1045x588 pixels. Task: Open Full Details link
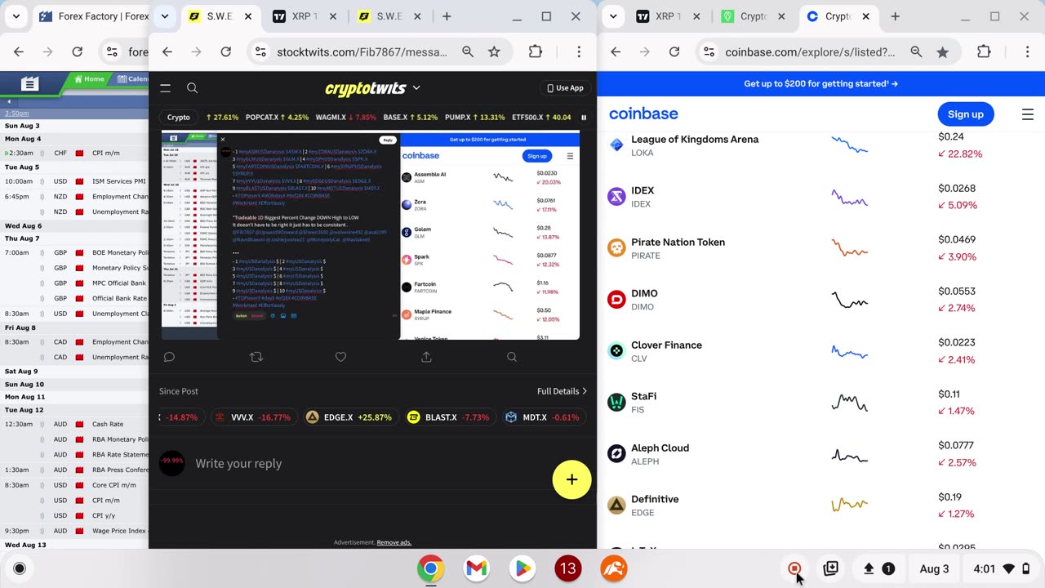tap(562, 391)
